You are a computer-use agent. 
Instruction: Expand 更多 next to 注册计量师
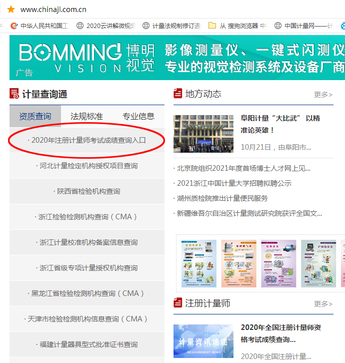coord(323,303)
